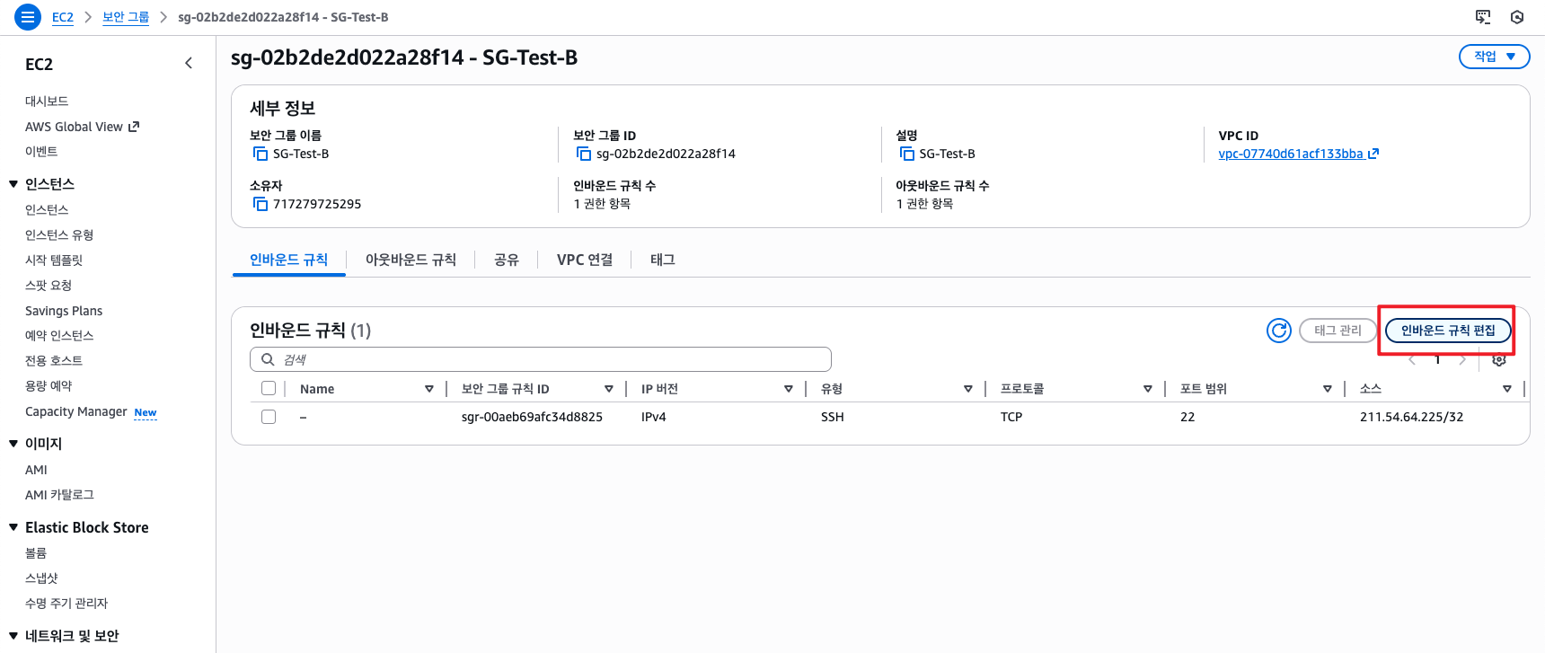This screenshot has width=1545, height=653.
Task: Go to previous page of inbound rules
Action: click(x=1413, y=360)
